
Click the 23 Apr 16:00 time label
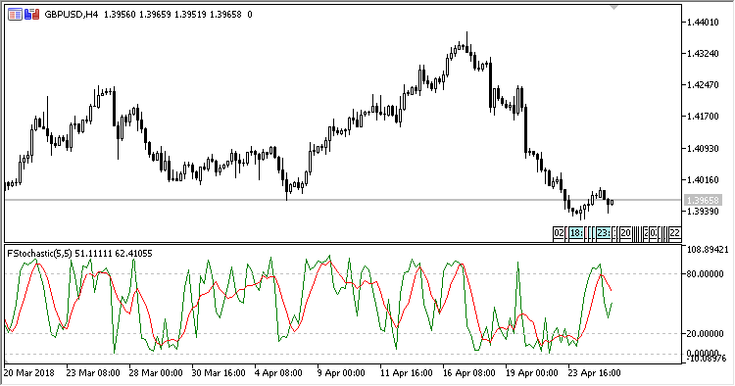point(595,373)
